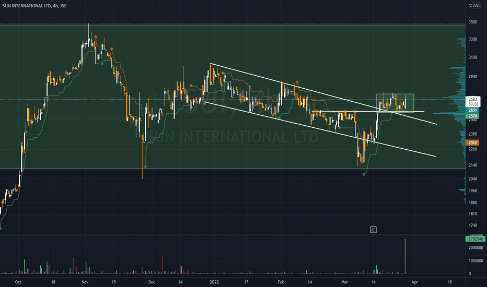This screenshot has width=487, height=287.
Task: Click the earnings 'E' marker icon
Action: (373, 230)
